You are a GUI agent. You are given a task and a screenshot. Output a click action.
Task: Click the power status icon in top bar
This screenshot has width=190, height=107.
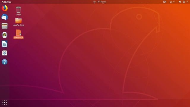[x=184, y=2]
